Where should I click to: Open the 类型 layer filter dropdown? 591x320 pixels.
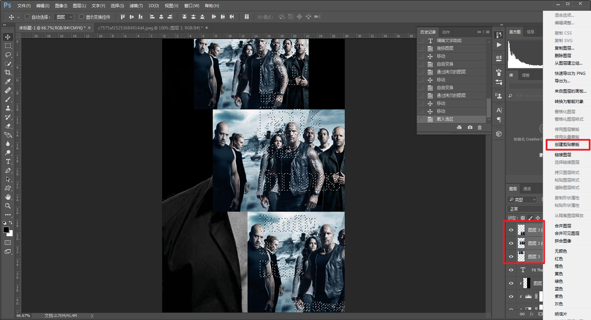(x=522, y=199)
